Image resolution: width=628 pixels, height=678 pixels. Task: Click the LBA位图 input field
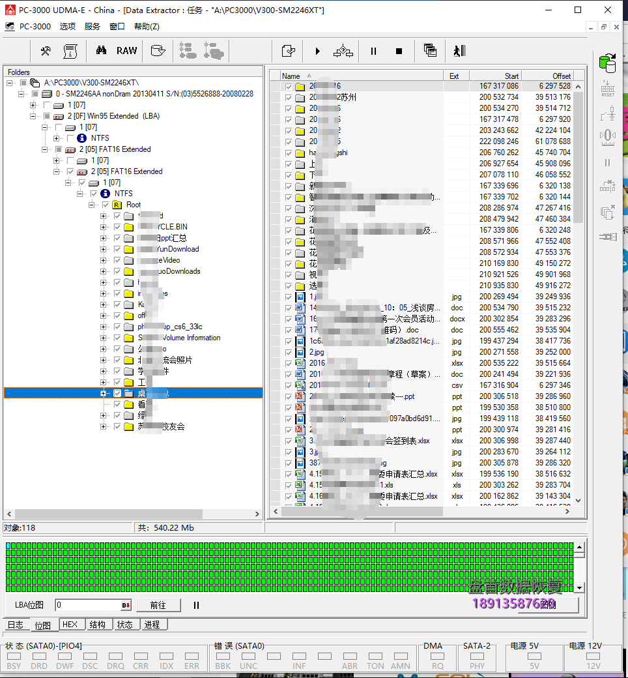coord(88,605)
